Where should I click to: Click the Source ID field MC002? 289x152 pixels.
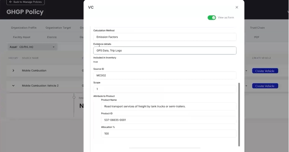click(164, 75)
